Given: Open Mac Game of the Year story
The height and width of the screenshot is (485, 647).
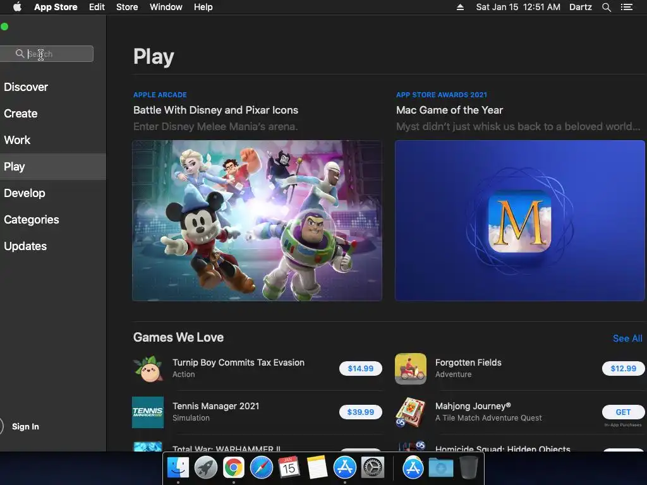Looking at the screenshot, I should pyautogui.click(x=449, y=110).
